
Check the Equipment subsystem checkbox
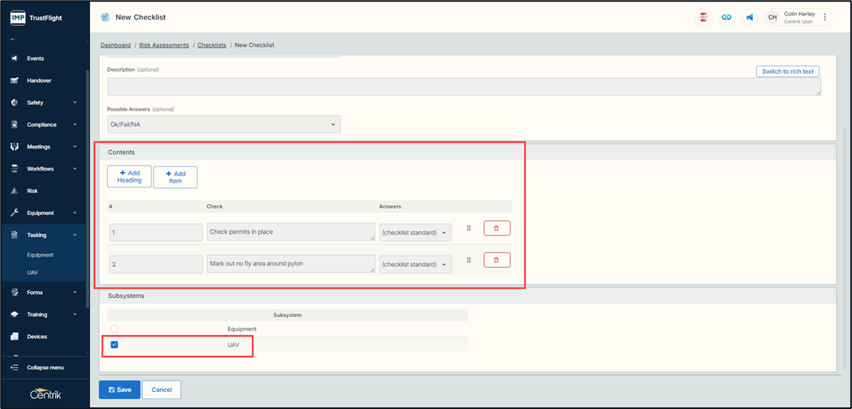pyautogui.click(x=114, y=329)
